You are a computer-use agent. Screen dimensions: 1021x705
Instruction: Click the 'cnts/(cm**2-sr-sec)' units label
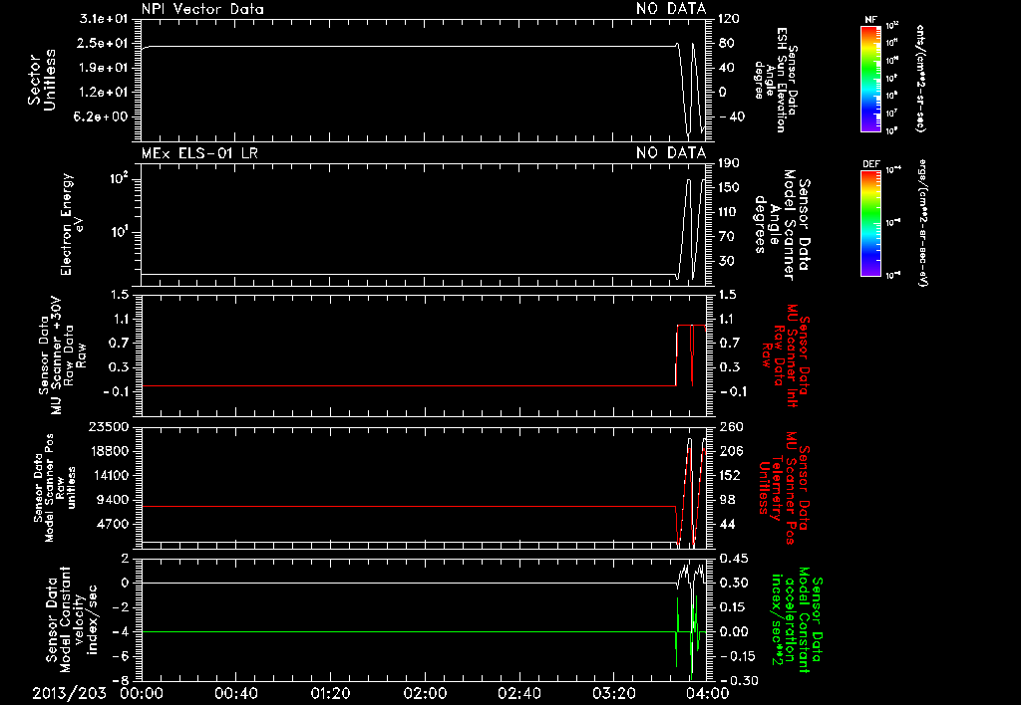[x=920, y=79]
